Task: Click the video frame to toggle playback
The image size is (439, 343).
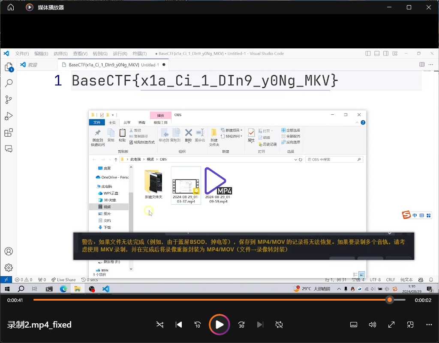Action: 219,171
